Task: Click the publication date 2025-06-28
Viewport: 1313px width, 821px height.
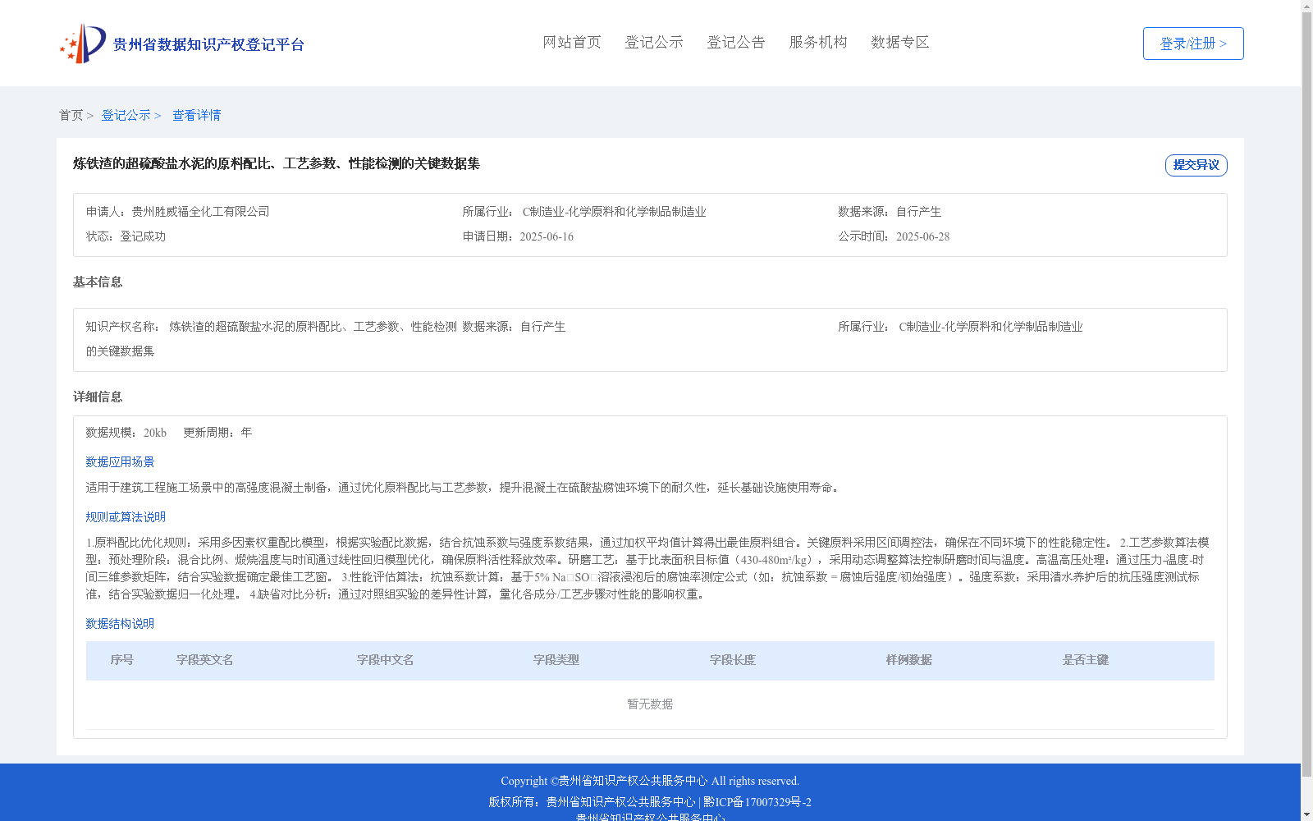Action: 922,236
